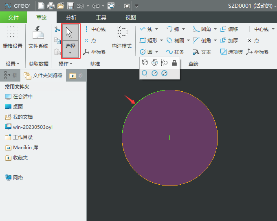Switch to the 文件夹浏览器 tab

pyautogui.click(x=43, y=75)
